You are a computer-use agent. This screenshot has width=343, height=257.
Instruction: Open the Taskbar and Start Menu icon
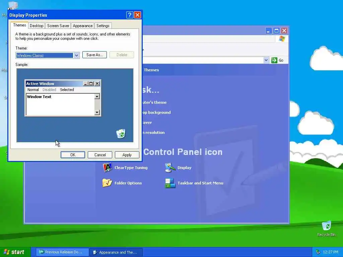(x=194, y=183)
